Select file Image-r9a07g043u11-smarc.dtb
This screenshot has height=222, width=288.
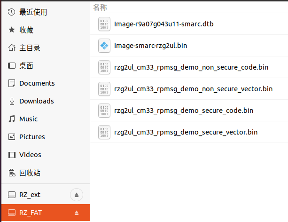click(x=189, y=24)
